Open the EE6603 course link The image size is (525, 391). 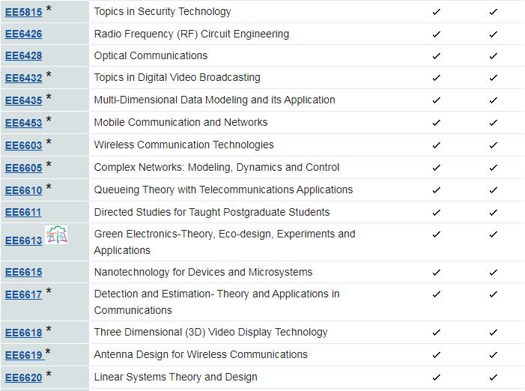click(x=23, y=145)
